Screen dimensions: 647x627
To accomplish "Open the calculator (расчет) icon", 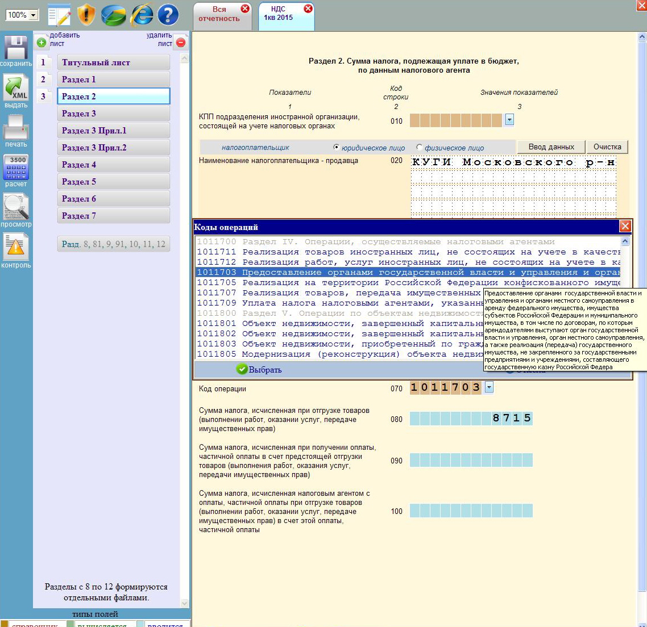I will coord(16,168).
